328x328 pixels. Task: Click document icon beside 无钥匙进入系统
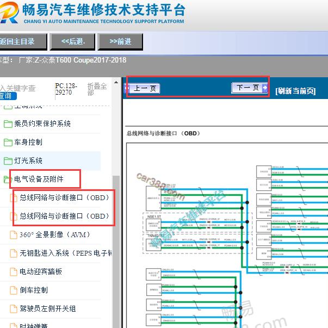[x=14, y=253]
